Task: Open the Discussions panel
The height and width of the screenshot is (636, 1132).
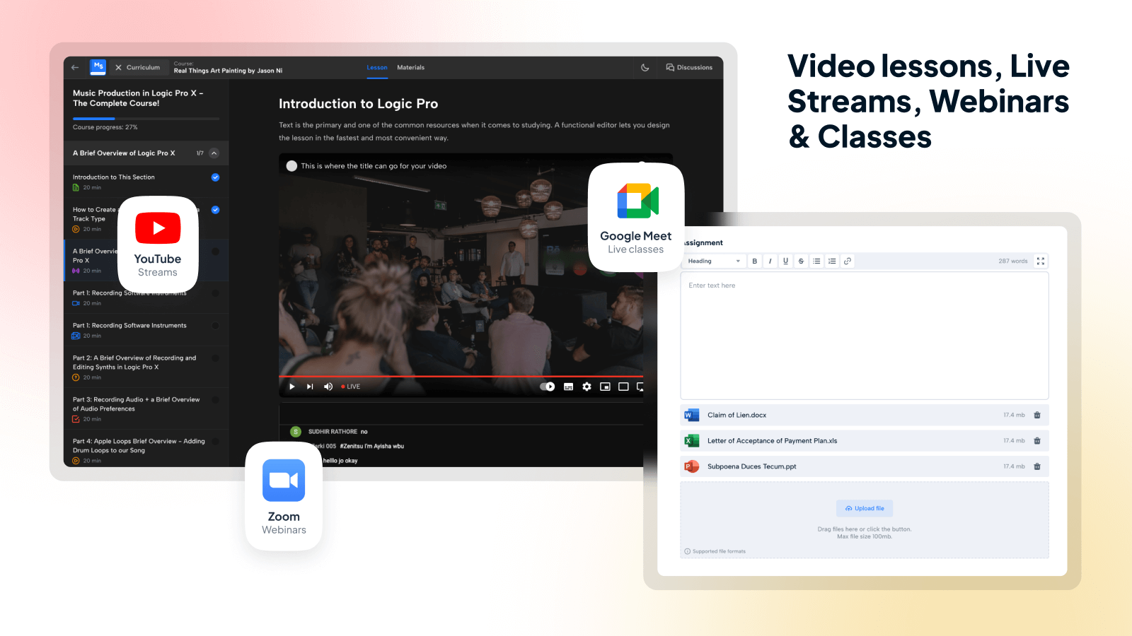Action: tap(689, 68)
